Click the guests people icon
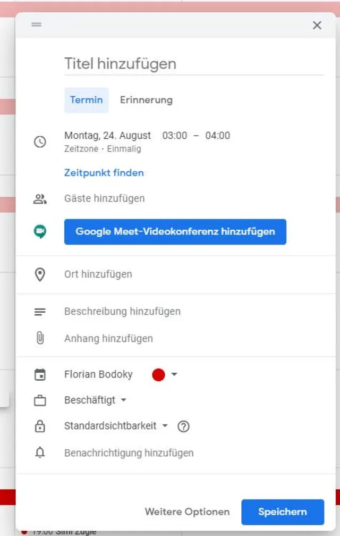The height and width of the screenshot is (536, 340). [x=40, y=199]
